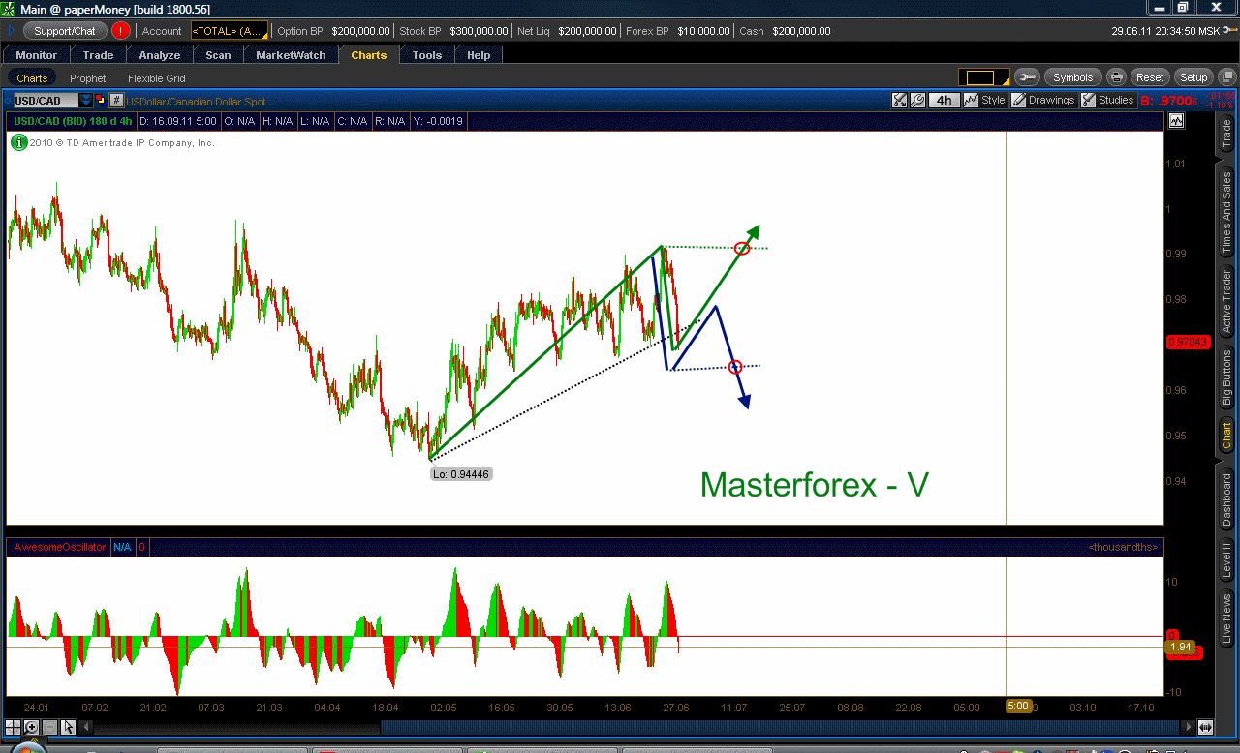Screen dimensions: 1240x753
Task: Open Active Trader side tab
Action: click(x=1226, y=301)
